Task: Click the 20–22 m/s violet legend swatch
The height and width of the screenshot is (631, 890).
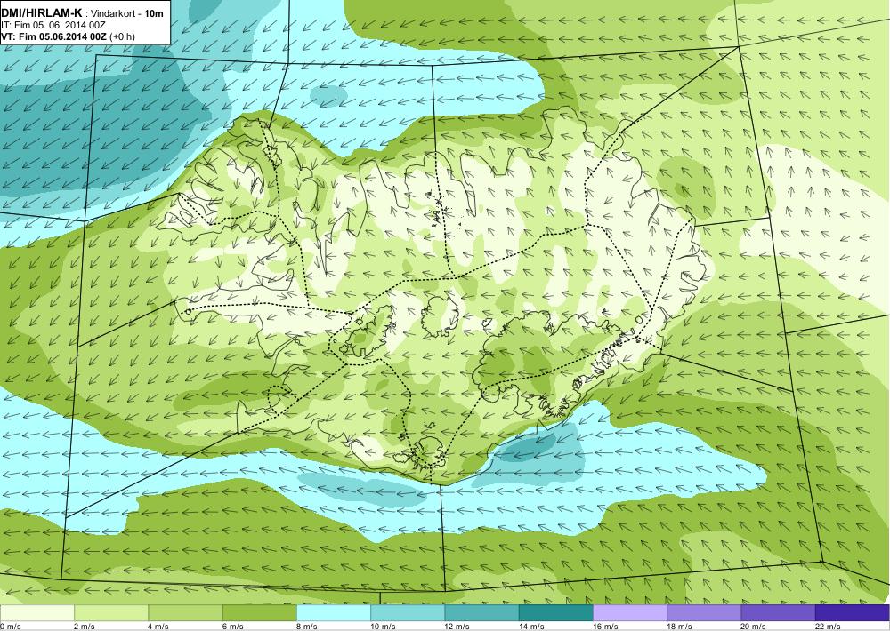Action: click(x=778, y=613)
